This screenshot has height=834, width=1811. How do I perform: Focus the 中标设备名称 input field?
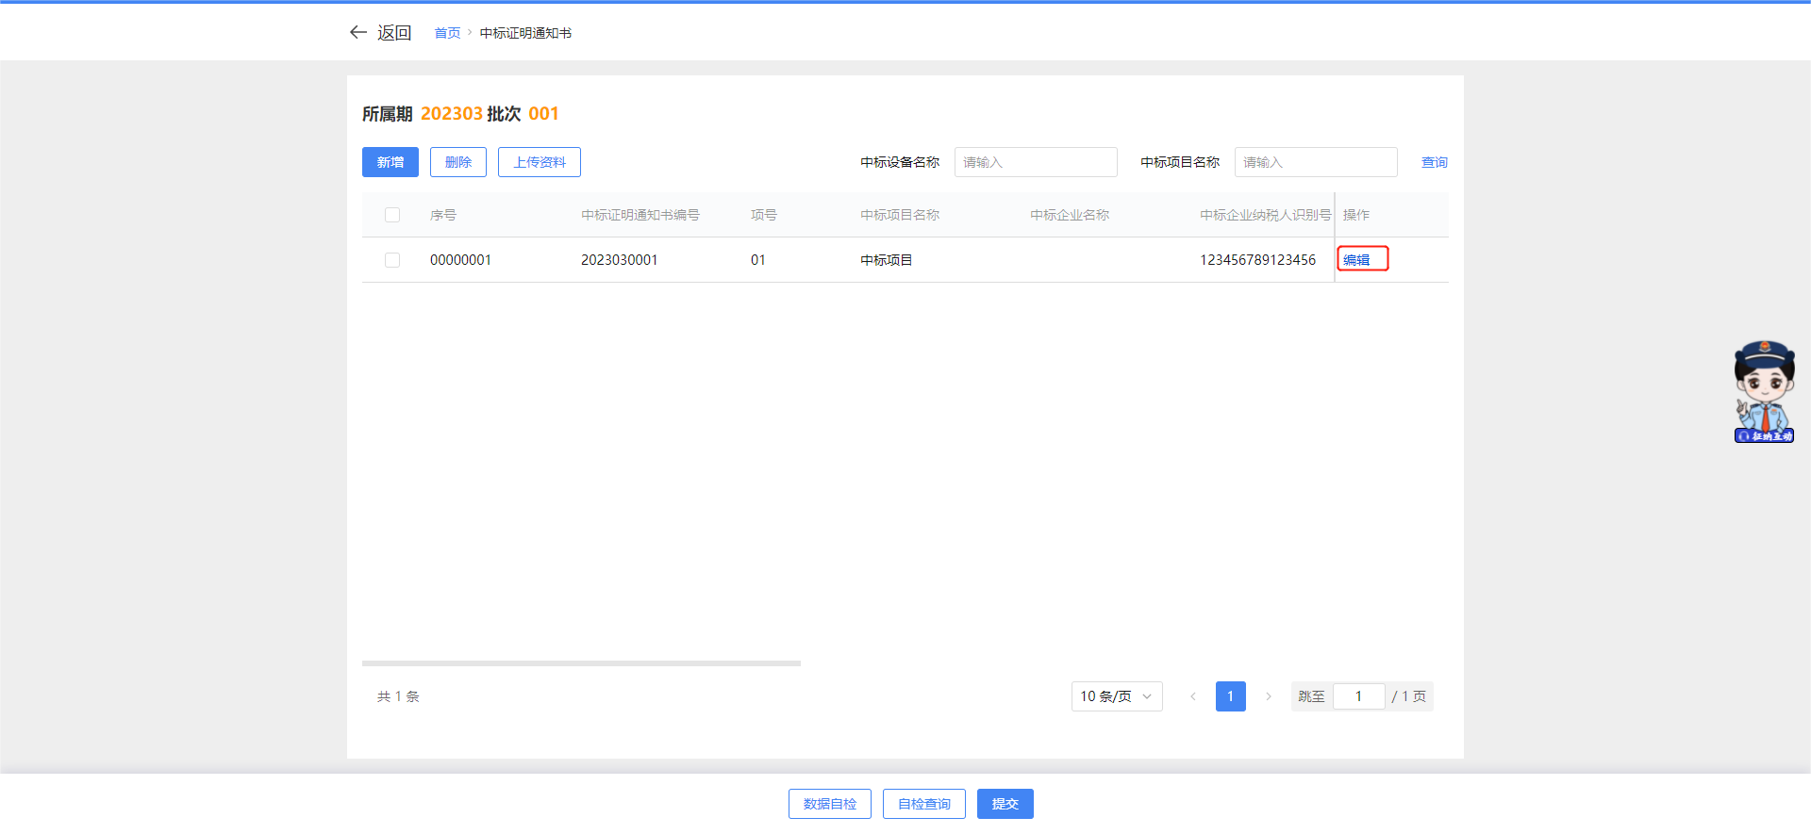(x=1035, y=162)
